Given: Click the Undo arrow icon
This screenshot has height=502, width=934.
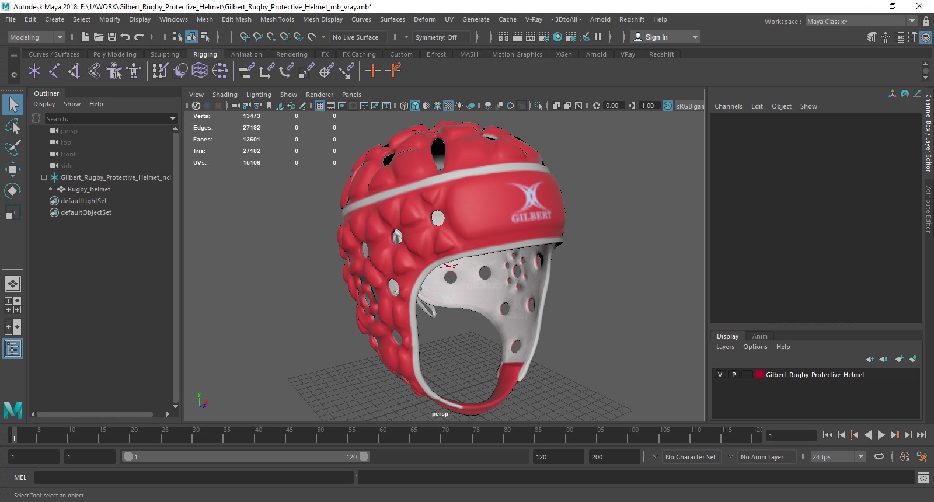Looking at the screenshot, I should pyautogui.click(x=126, y=37).
